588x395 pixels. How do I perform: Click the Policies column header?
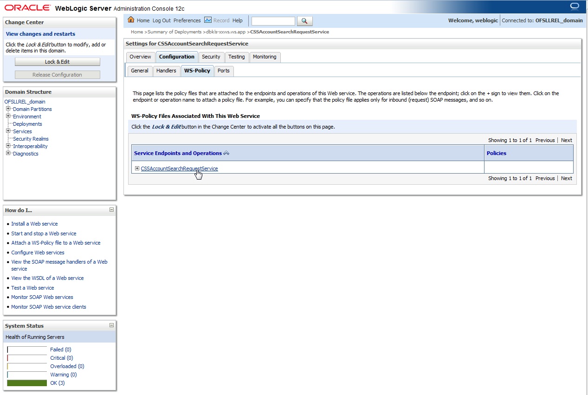pos(497,153)
